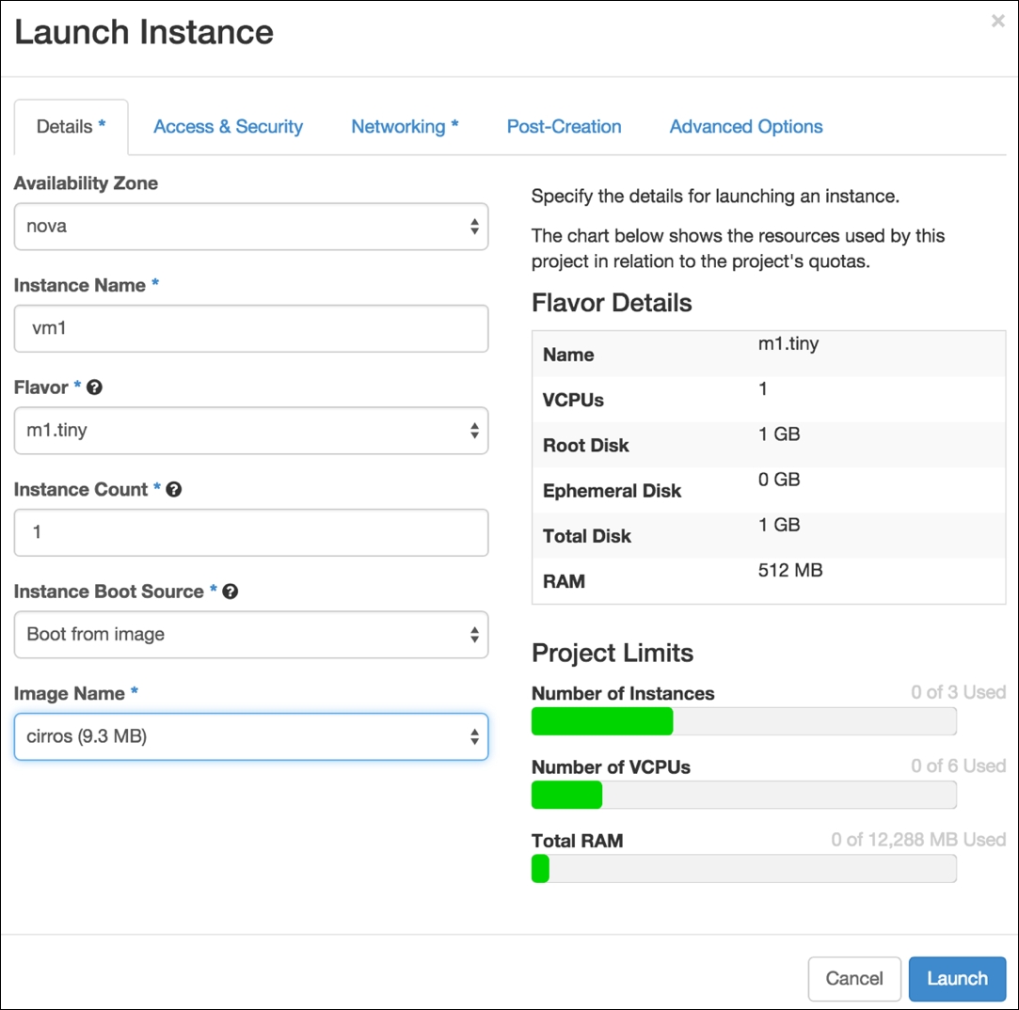This screenshot has width=1019, height=1010.
Task: Click into the Instance Count field
Action: (x=251, y=532)
